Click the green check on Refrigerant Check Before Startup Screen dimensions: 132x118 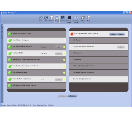point(10,86)
